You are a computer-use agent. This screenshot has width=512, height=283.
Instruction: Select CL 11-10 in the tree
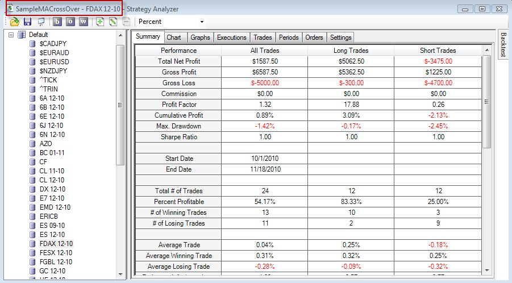click(52, 171)
